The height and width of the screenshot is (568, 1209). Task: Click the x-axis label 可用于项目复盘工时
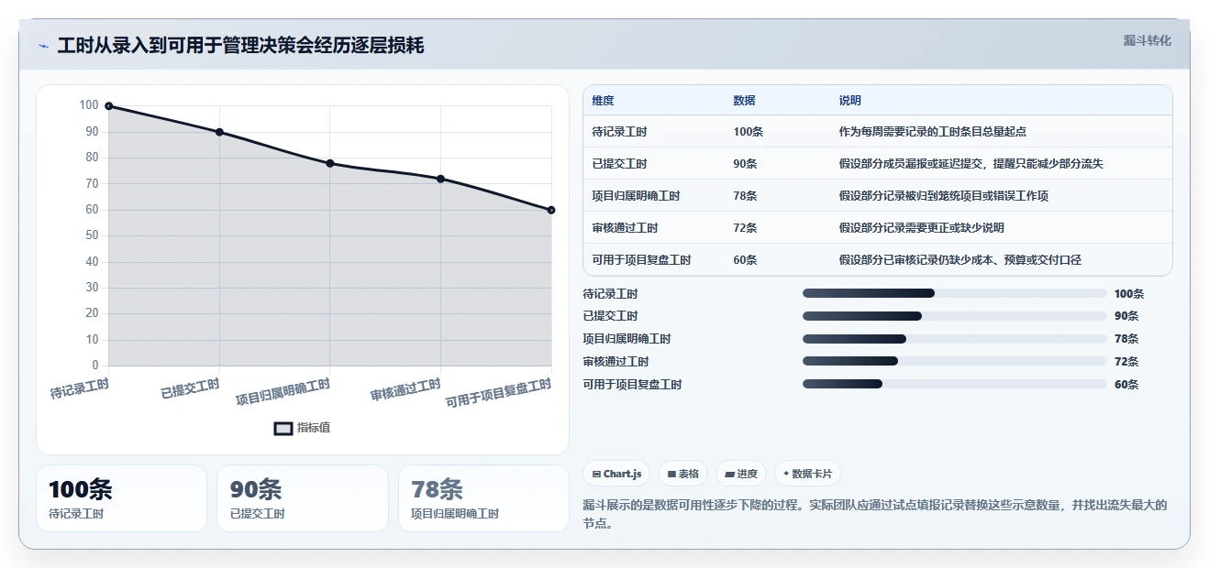point(498,393)
